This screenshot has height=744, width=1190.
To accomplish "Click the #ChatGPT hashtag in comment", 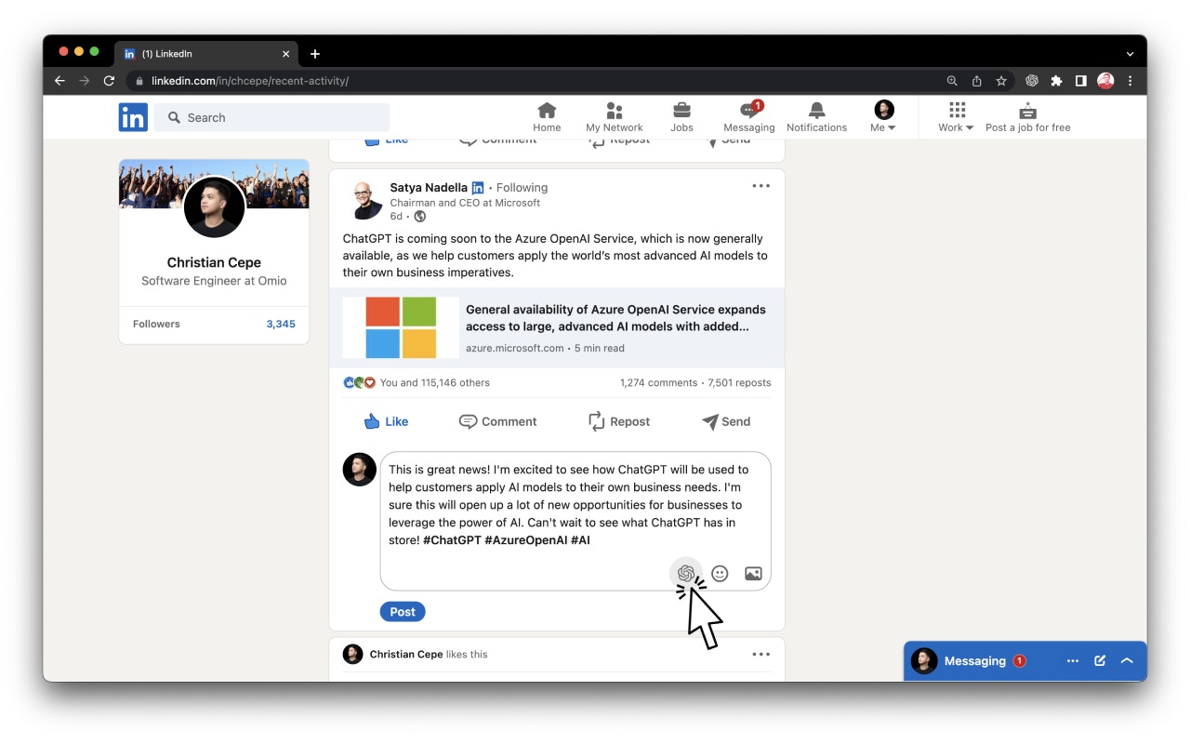I will (x=452, y=539).
